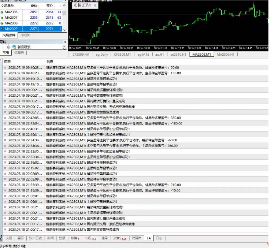The height and width of the screenshot is (249, 271).
Task: Click the chart shift triangle at chart top
Action: (x=71, y=1)
